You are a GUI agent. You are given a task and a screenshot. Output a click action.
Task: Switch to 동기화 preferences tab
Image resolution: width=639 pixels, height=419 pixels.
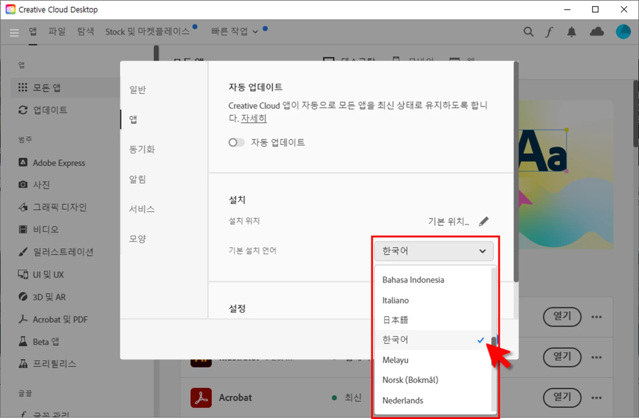tap(142, 149)
